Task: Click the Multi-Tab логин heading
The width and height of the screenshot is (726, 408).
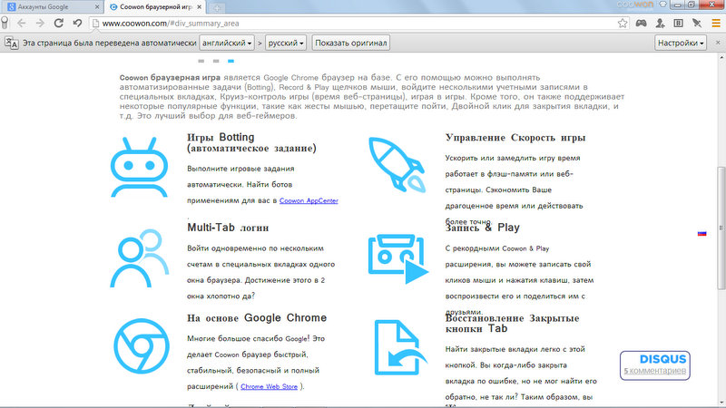Action: coord(228,228)
